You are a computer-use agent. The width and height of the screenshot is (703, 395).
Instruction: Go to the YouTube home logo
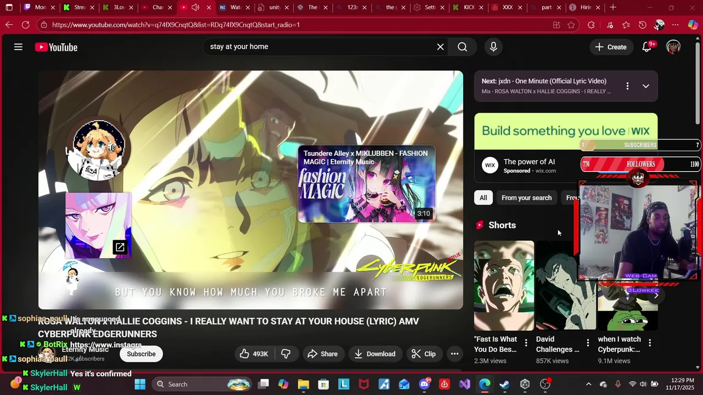[x=56, y=47]
